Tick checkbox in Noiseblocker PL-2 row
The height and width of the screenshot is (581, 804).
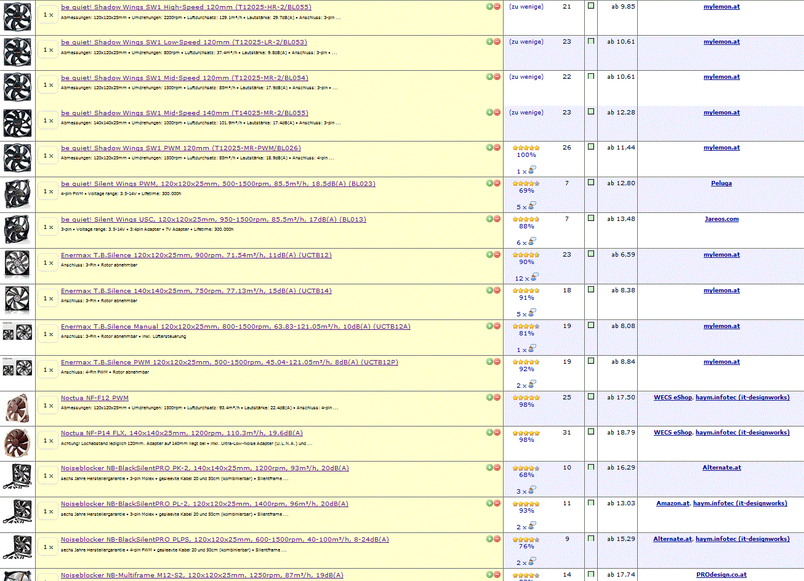pyautogui.click(x=591, y=503)
